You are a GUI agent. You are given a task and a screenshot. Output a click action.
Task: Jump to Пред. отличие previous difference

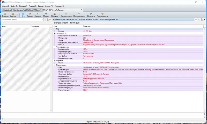tap(79, 15)
